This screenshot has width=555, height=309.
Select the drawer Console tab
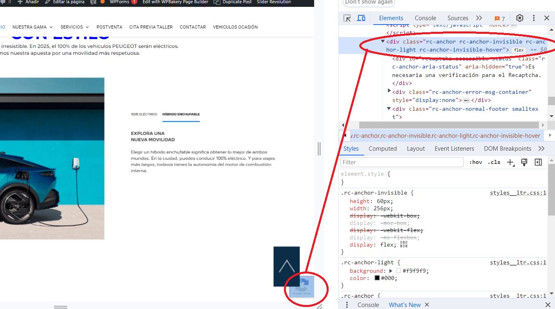click(x=368, y=305)
